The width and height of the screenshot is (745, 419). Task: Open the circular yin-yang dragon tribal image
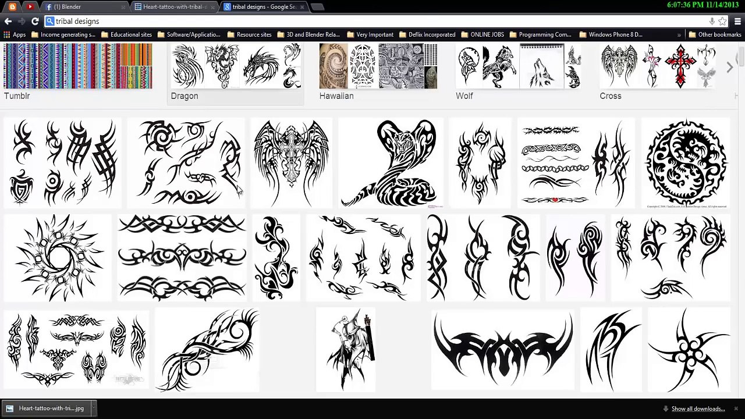686,163
